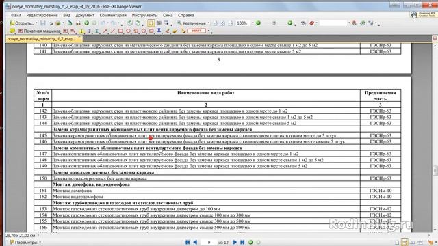Image resolution: width=438 pixels, height=246 pixels.
Task: Open the Вид menu
Action: pos(67,15)
